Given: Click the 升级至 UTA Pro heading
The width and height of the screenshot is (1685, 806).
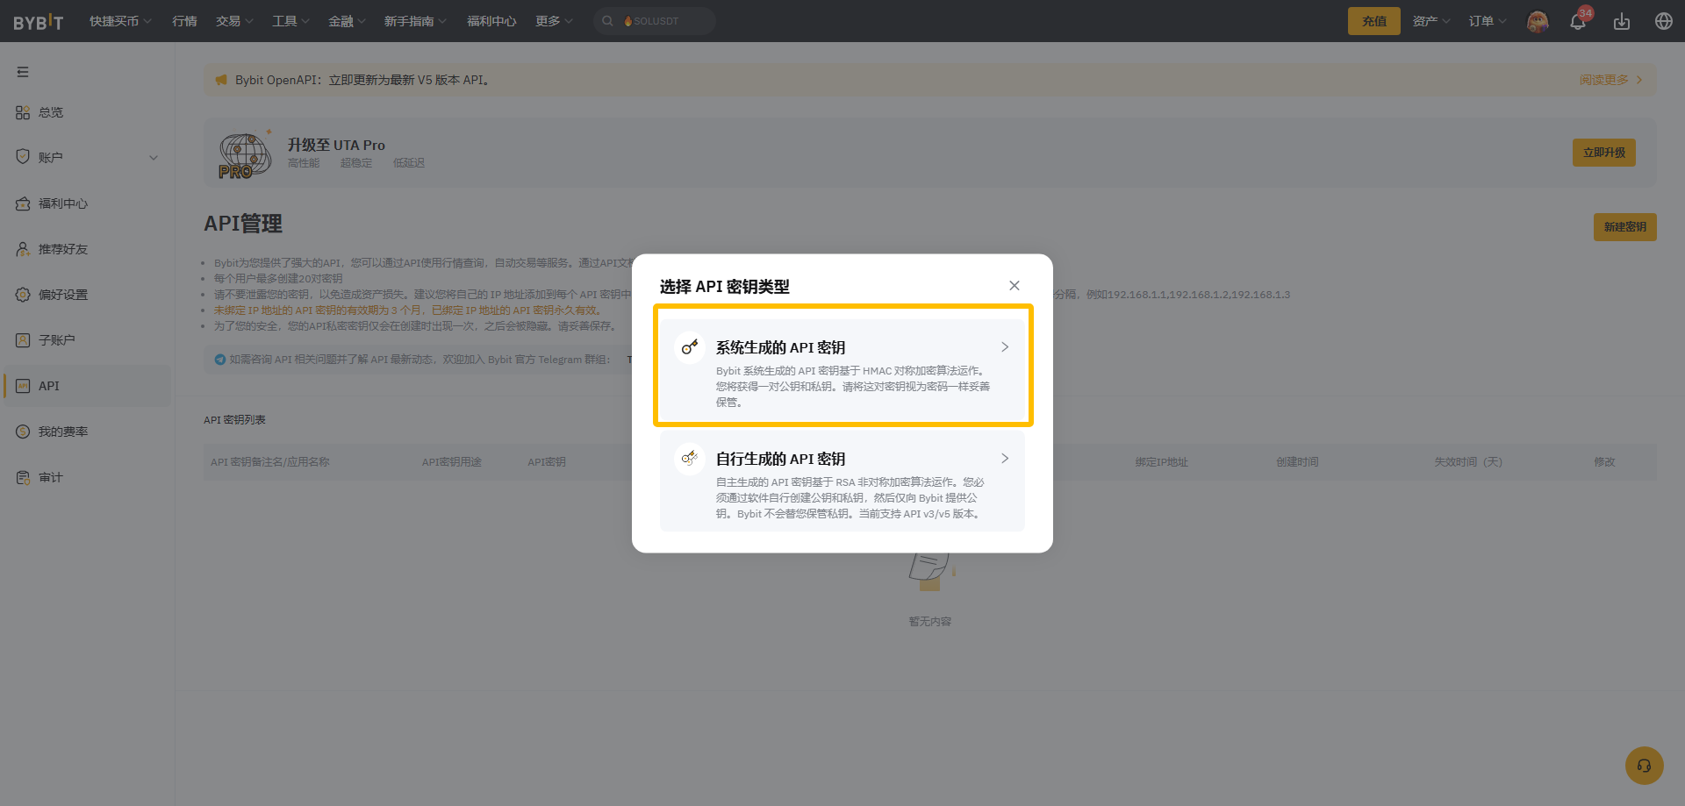Looking at the screenshot, I should [x=336, y=145].
